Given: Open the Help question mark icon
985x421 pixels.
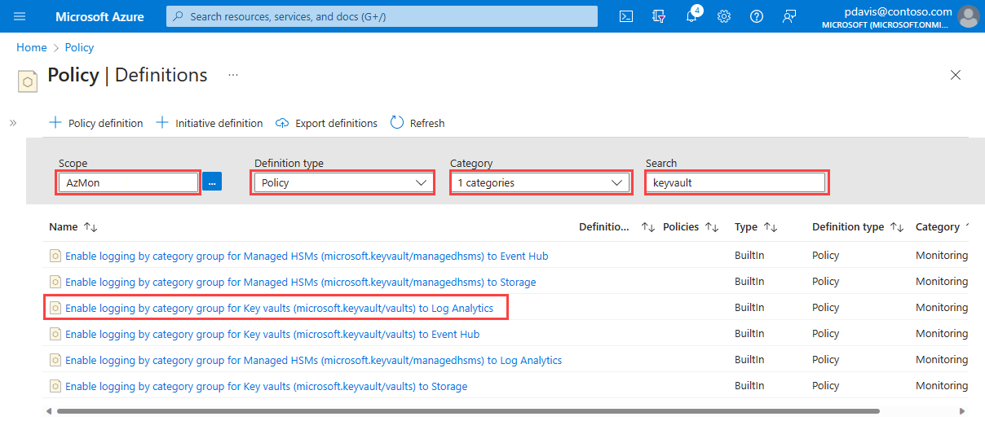Looking at the screenshot, I should [757, 16].
